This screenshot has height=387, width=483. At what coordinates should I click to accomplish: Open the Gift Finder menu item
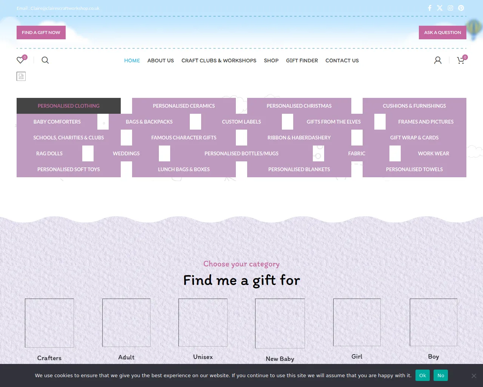302,60
